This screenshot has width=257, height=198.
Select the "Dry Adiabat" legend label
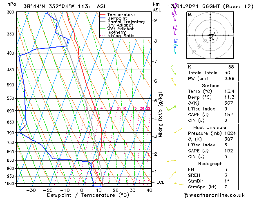(x=120, y=25)
